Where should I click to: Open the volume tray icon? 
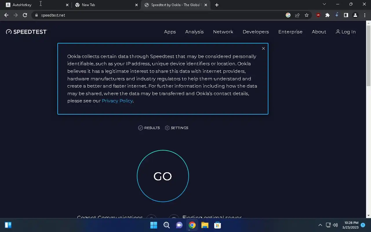[x=335, y=225]
